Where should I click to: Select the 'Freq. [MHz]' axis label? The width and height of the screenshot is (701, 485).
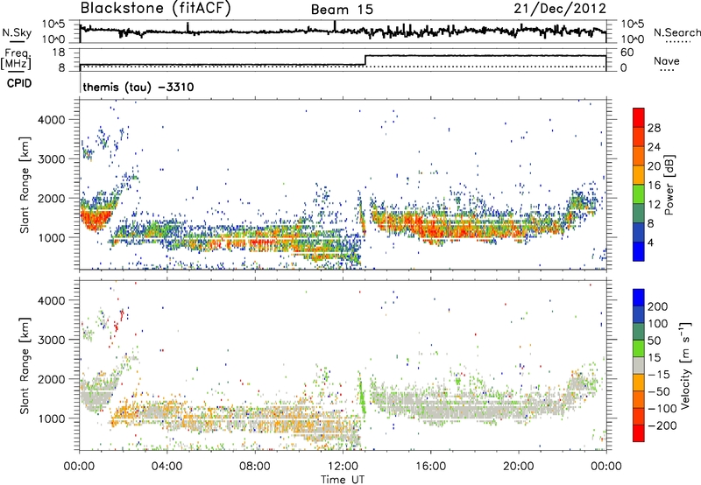pos(16,59)
